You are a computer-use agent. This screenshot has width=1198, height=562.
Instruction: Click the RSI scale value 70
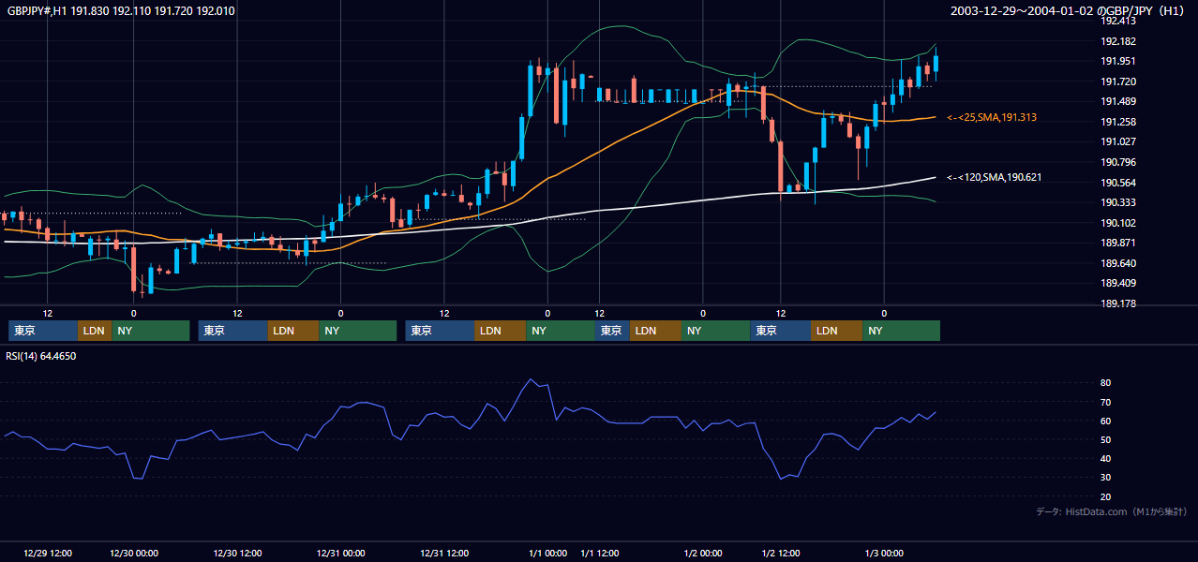1105,402
